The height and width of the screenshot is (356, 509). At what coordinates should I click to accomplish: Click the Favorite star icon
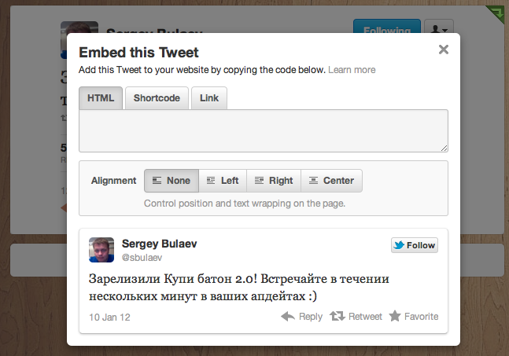tap(395, 316)
